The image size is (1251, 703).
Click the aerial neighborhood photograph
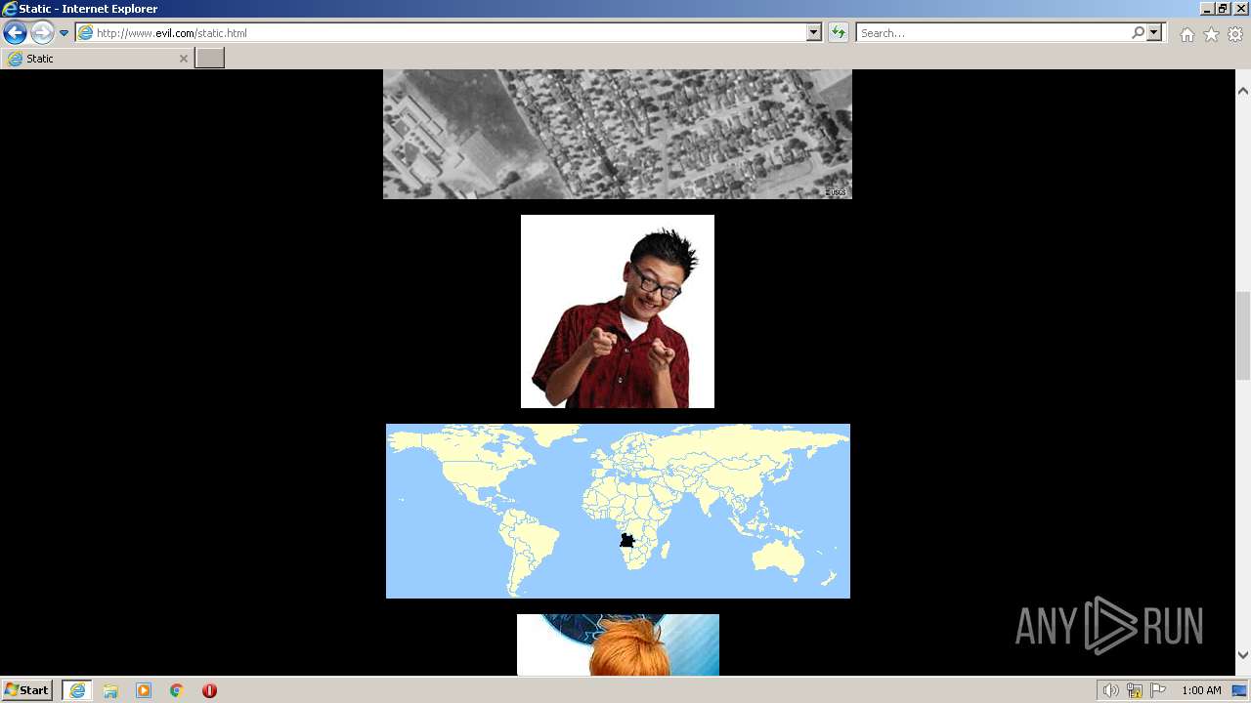coord(618,134)
